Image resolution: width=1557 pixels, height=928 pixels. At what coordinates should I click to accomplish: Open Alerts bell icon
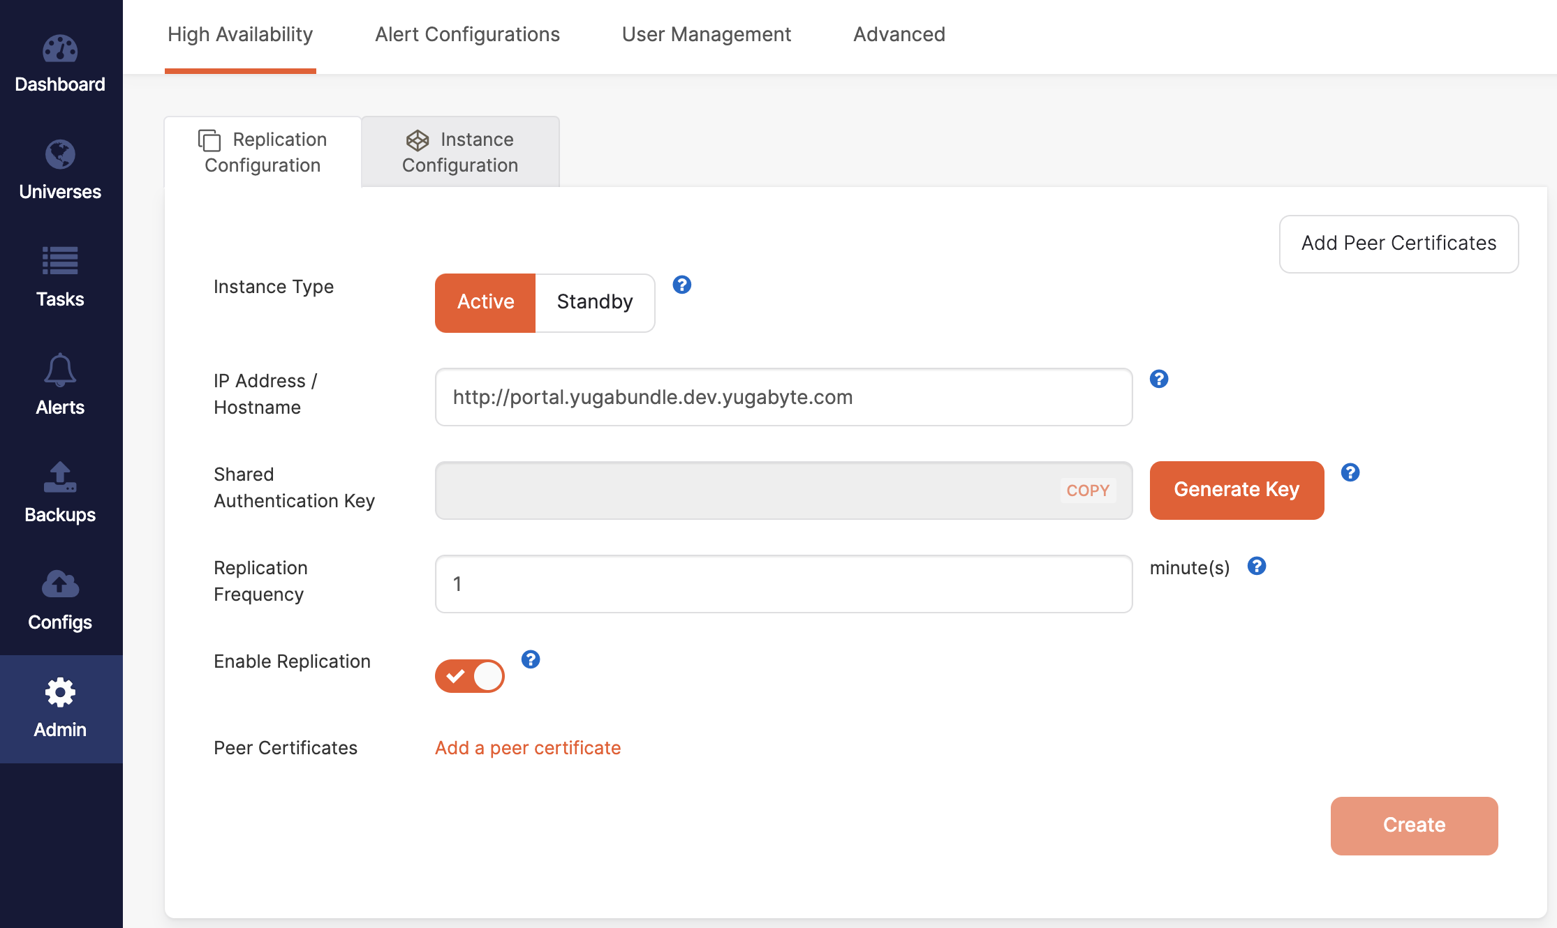click(x=60, y=370)
